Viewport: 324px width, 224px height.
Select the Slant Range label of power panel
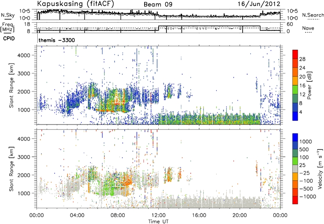(x=11, y=85)
